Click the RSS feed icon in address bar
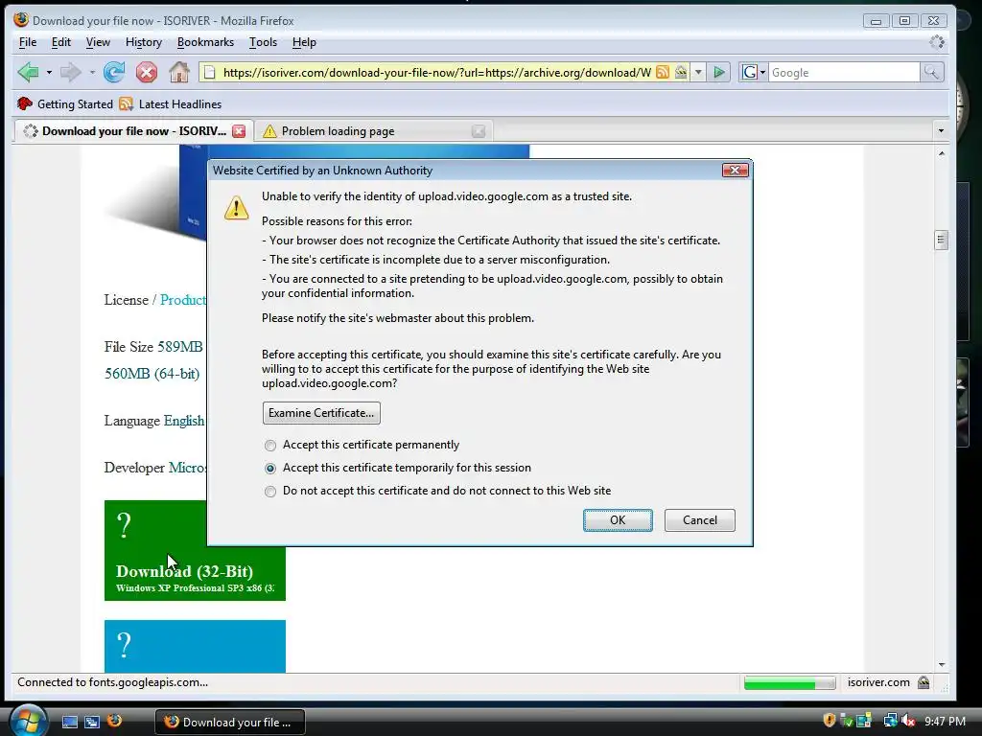The width and height of the screenshot is (982, 736). pos(663,73)
